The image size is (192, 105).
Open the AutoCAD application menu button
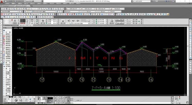2,2
